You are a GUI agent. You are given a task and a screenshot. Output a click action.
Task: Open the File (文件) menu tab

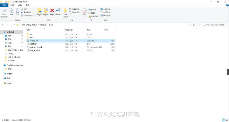click(4, 5)
